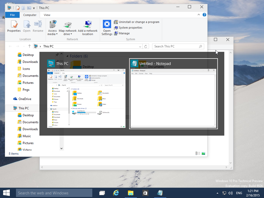Open the address bar history dropdown
264x198 pixels.
[140, 46]
